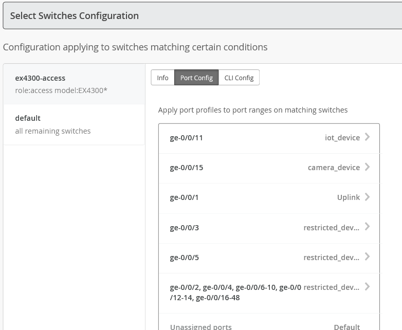Click the ge-0/0/1 port label
Image resolution: width=402 pixels, height=330 pixels.
[184, 197]
